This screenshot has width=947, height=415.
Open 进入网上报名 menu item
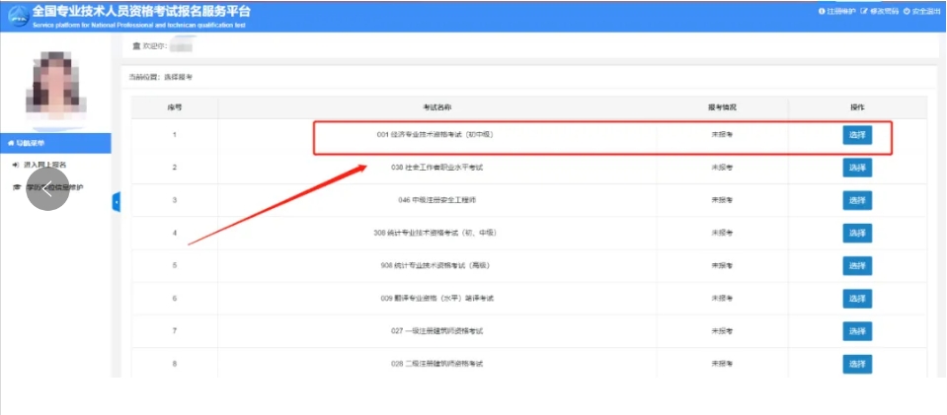point(44,165)
